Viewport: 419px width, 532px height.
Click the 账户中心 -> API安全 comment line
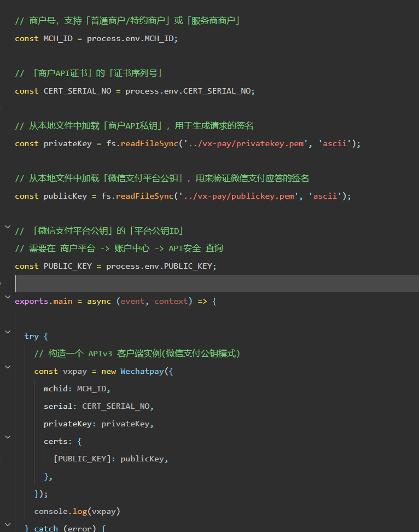pyautogui.click(x=119, y=248)
